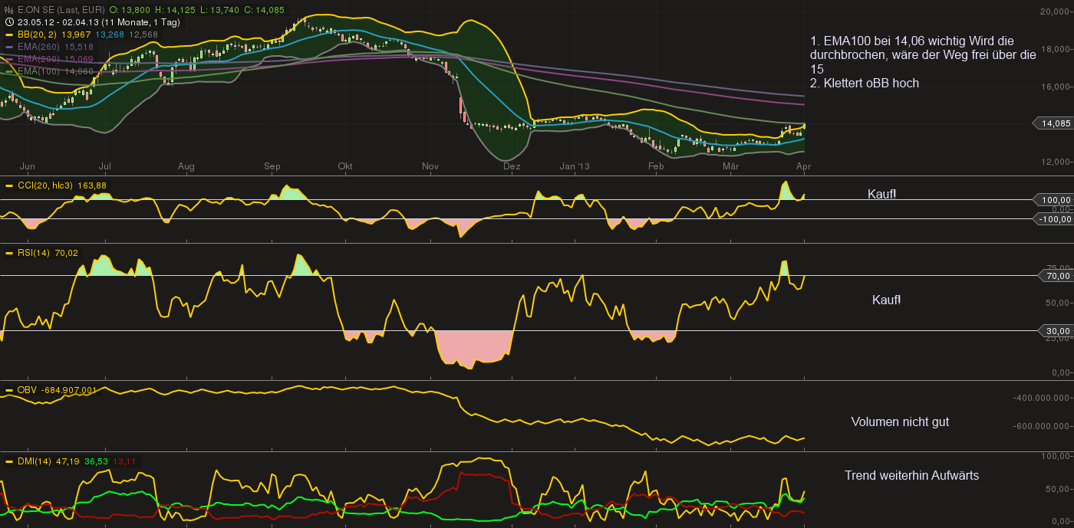Select the DMI(14) indicator label
1074x528 pixels.
click(x=35, y=461)
